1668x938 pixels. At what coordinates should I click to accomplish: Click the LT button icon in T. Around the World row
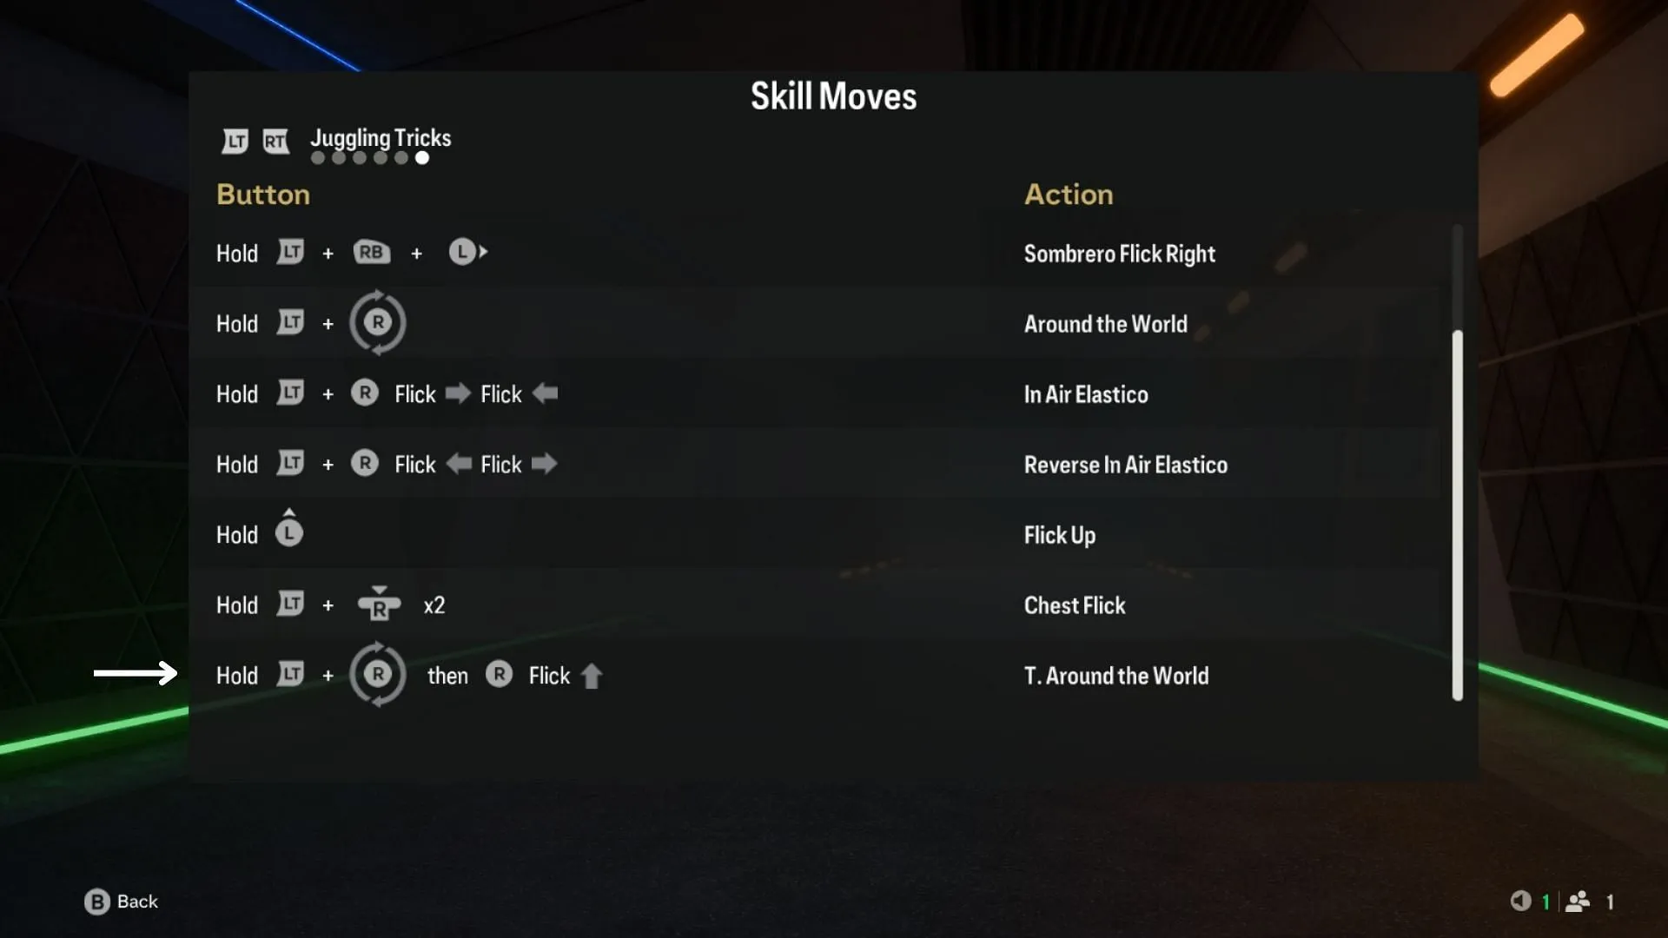point(290,675)
